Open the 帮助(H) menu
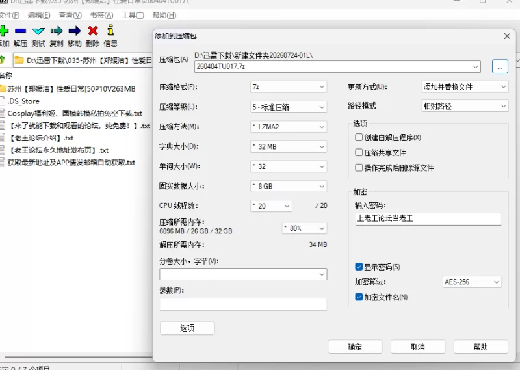This screenshot has width=520, height=370. click(x=164, y=15)
